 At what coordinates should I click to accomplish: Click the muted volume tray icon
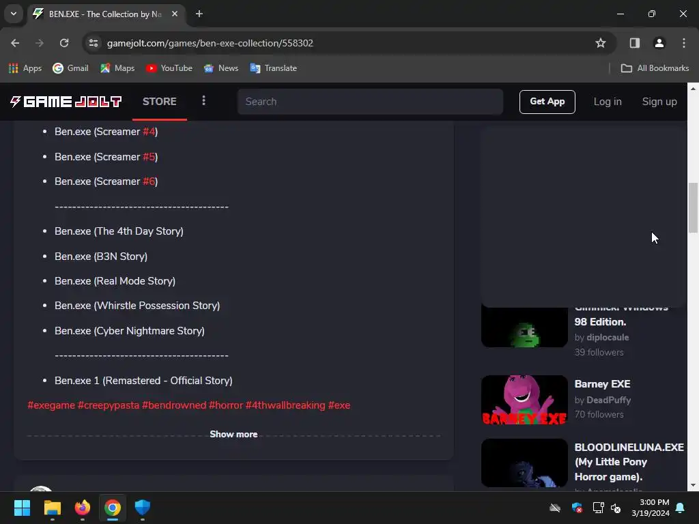click(x=616, y=508)
